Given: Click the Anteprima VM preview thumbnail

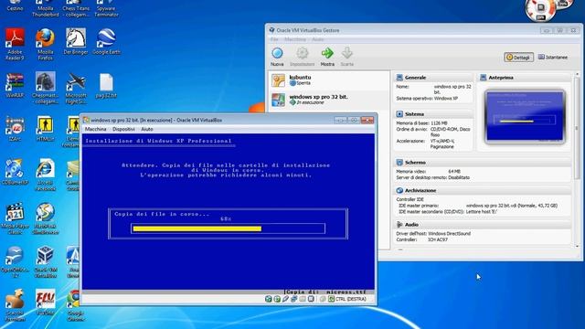Looking at the screenshot, I should pos(525,116).
